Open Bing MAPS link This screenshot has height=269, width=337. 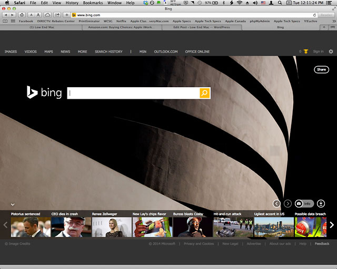point(48,51)
